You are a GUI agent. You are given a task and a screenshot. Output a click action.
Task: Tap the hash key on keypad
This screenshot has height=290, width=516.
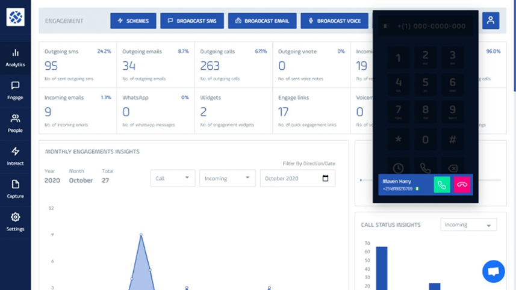click(x=453, y=140)
